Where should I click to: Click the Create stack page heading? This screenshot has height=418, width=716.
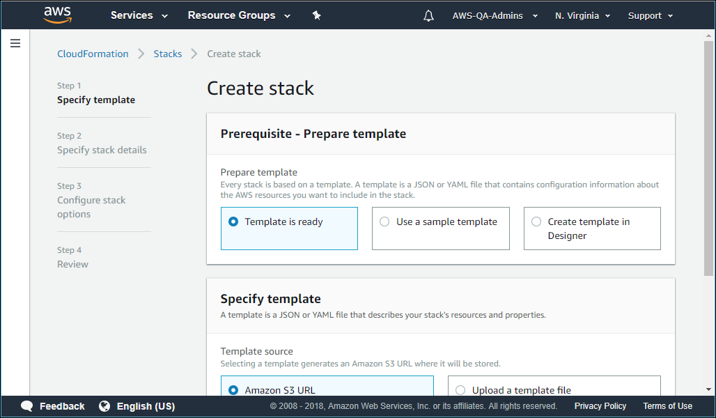tap(260, 88)
